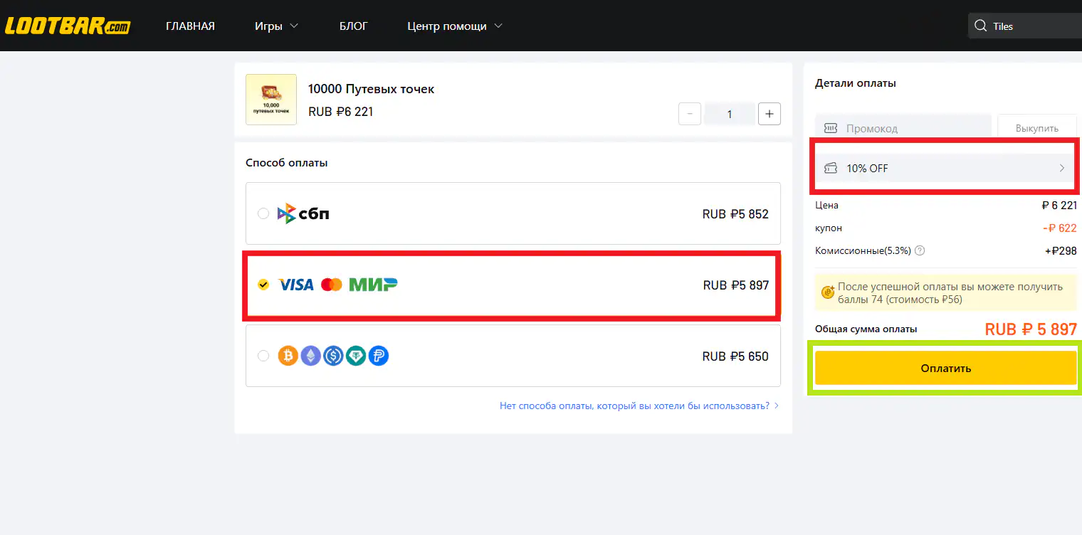
Task: Click the Оплатить pay button
Action: click(x=945, y=369)
